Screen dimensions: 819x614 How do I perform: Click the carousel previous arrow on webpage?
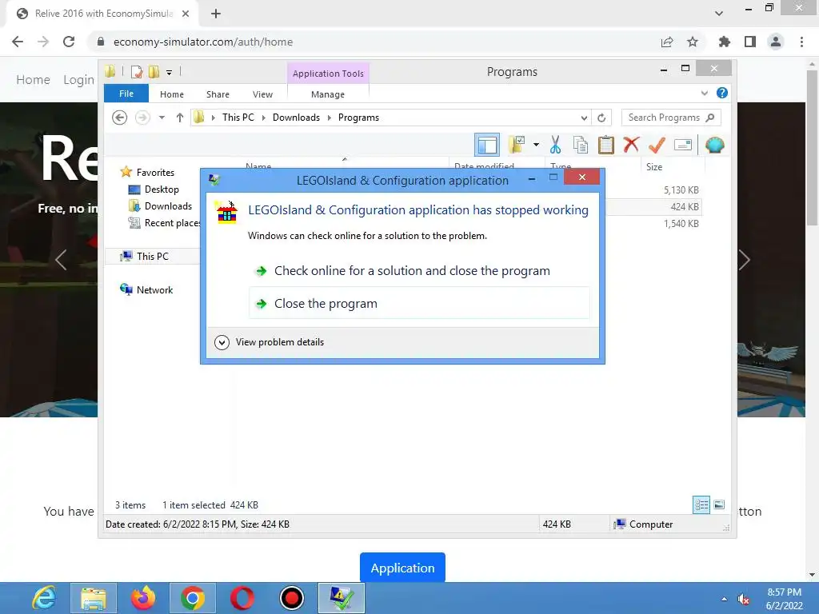(61, 260)
